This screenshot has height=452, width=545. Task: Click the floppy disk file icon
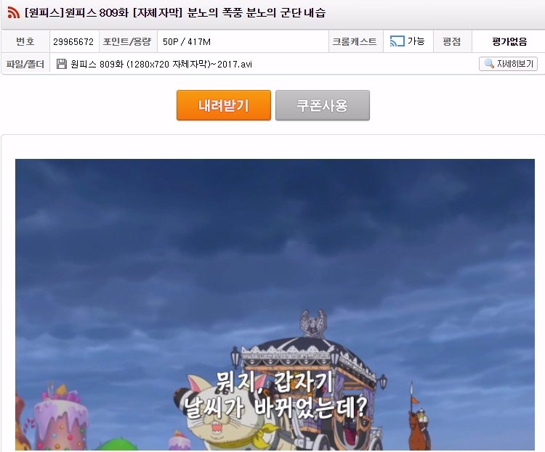(x=62, y=64)
